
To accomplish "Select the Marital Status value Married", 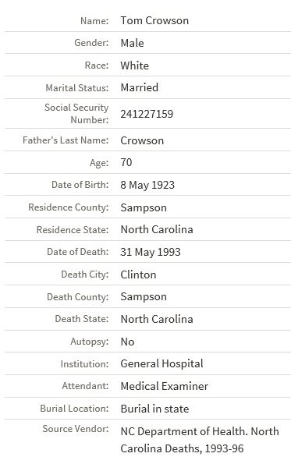I will tap(139, 87).
